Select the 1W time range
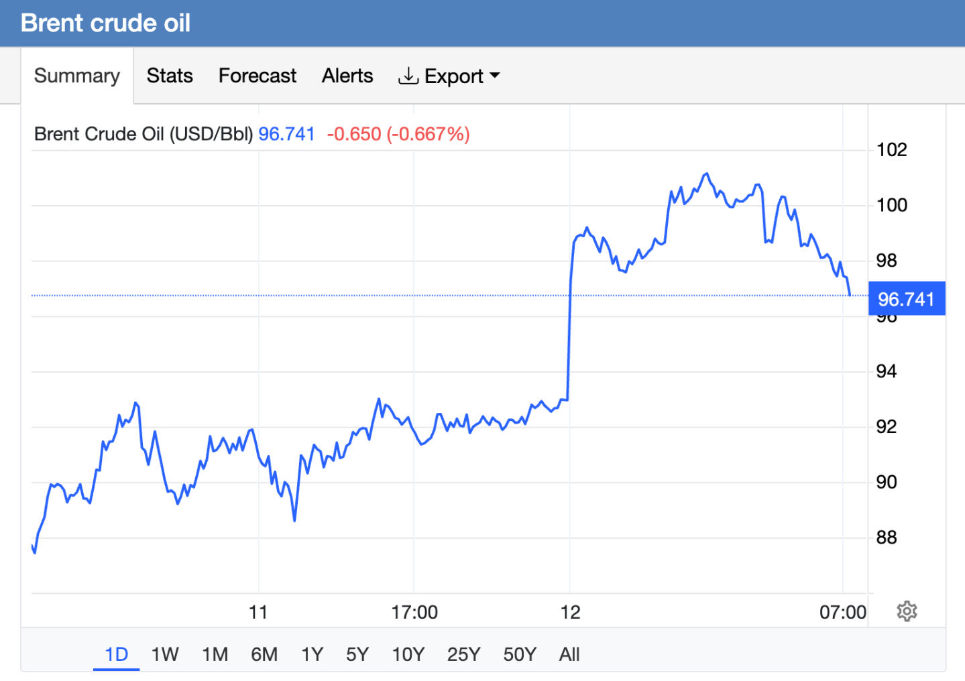The image size is (965, 681). [165, 654]
